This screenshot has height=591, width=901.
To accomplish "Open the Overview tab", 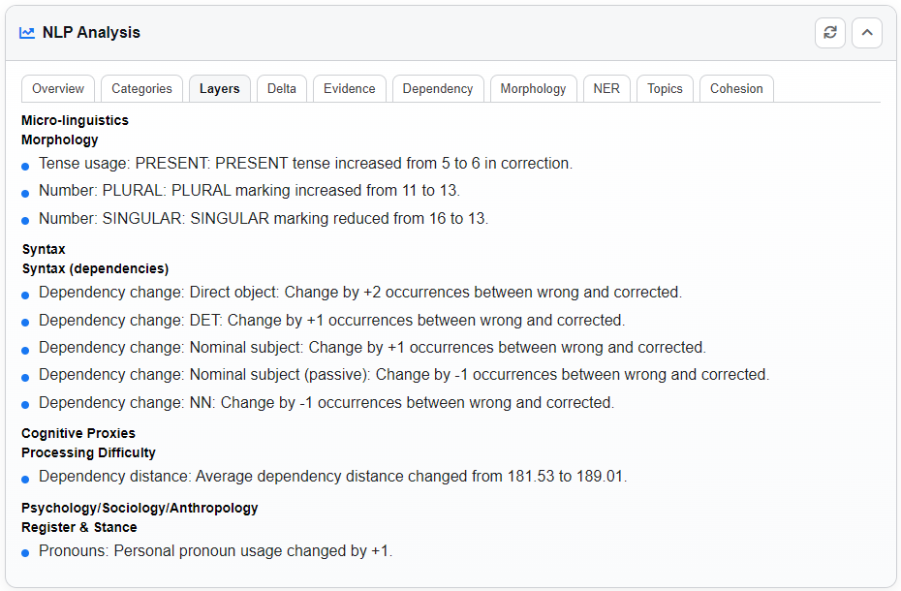I will (x=58, y=88).
